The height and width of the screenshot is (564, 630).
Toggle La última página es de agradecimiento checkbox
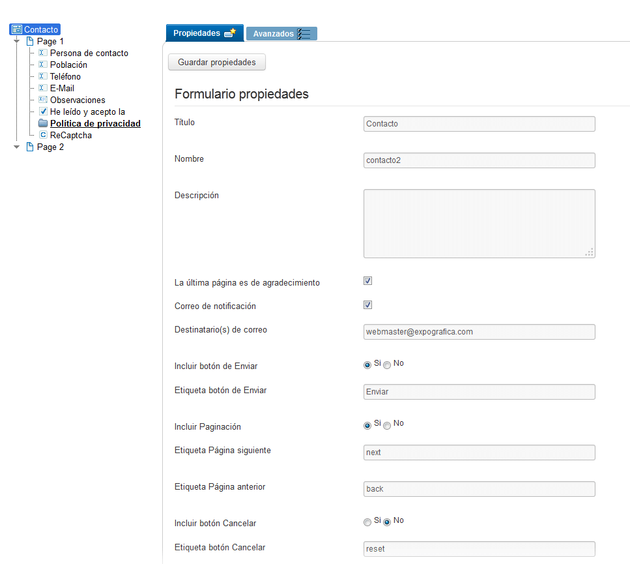pos(367,281)
